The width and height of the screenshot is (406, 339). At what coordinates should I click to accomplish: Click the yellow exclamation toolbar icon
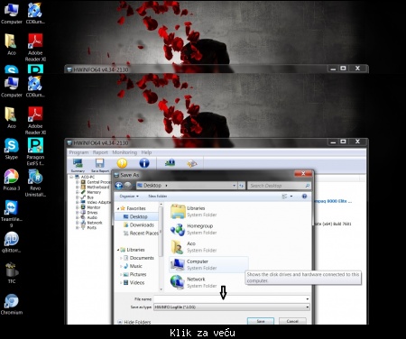(x=122, y=163)
